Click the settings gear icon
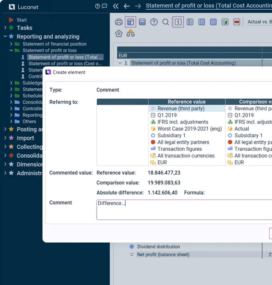This screenshot has height=285, width=272. (119, 34)
